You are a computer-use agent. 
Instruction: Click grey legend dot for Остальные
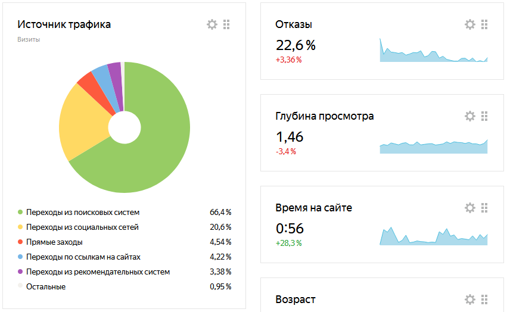[x=20, y=286]
